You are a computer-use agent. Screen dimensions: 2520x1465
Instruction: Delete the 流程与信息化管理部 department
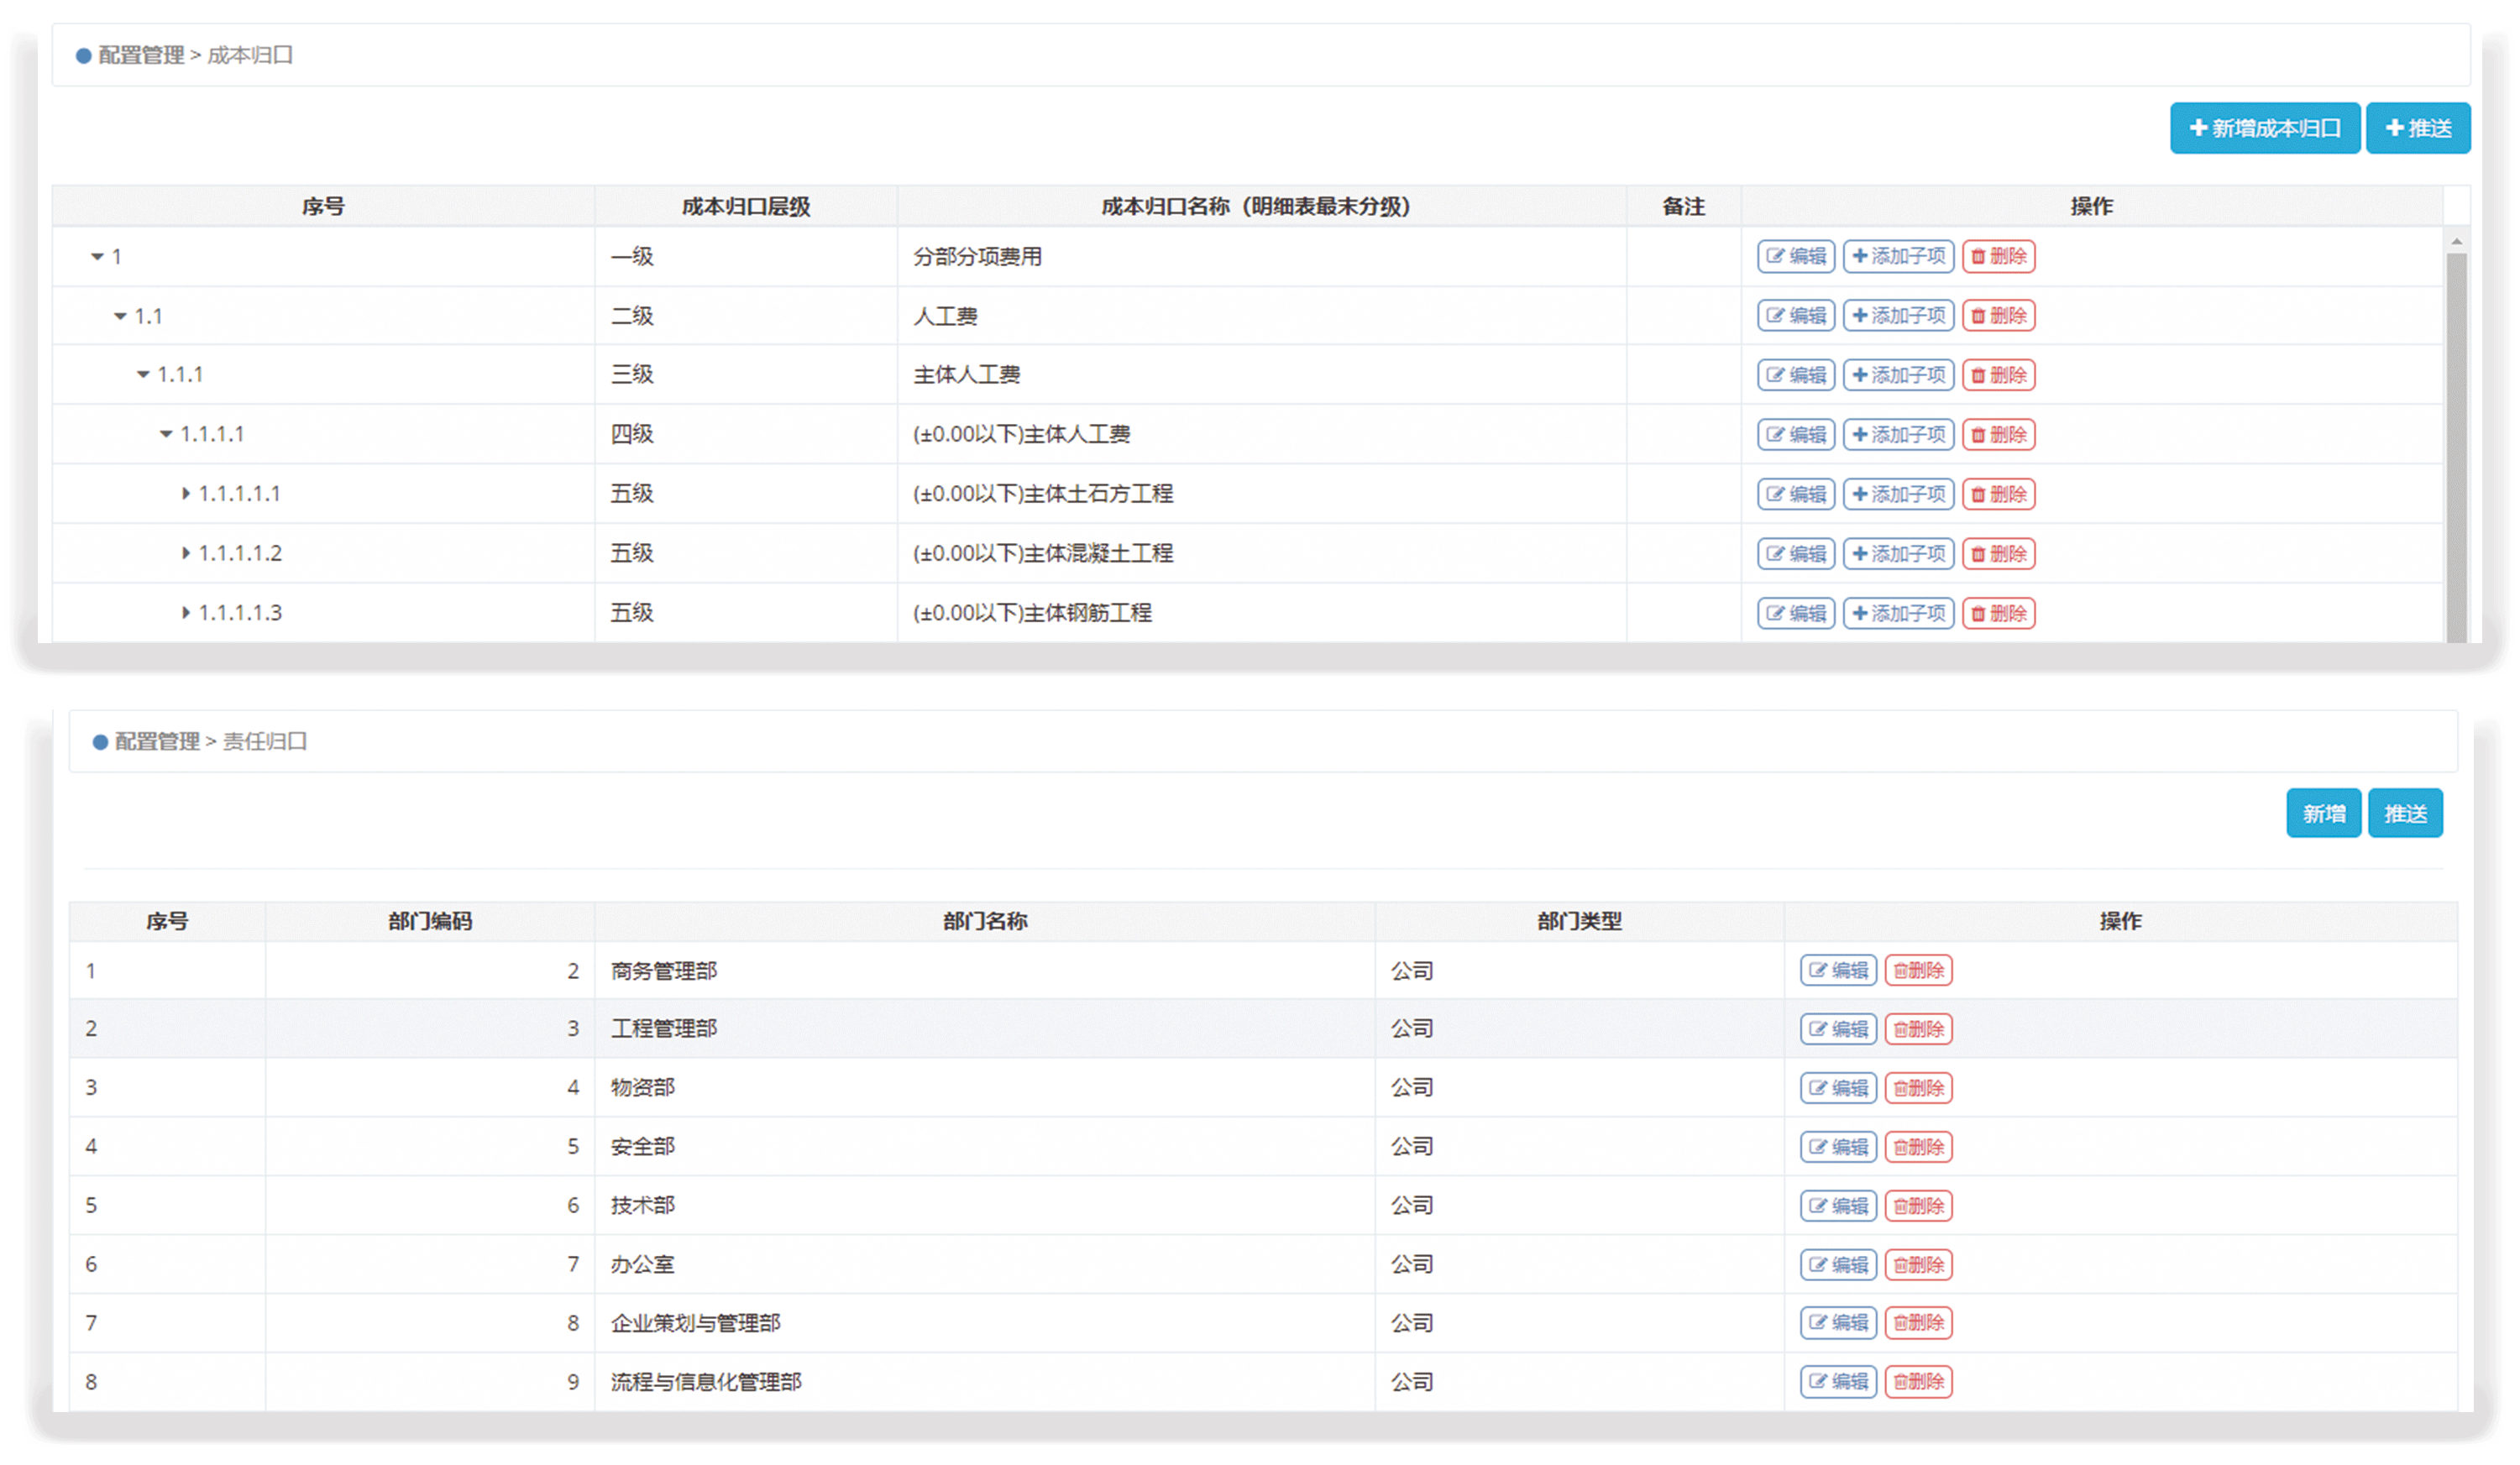[x=1918, y=1382]
